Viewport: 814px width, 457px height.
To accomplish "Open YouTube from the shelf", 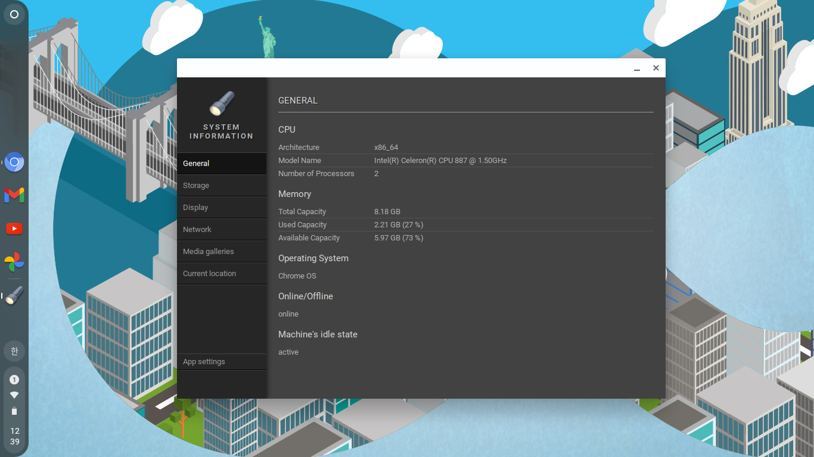I will click(14, 228).
